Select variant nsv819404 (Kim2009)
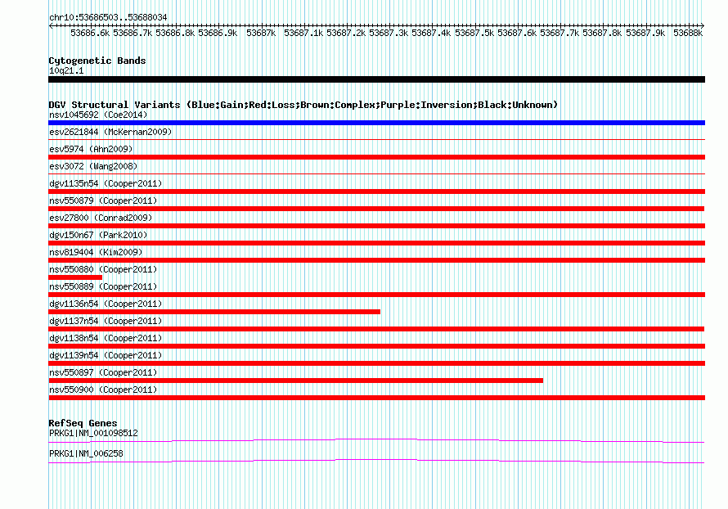Viewport: 728px width, 509px height. click(96, 252)
